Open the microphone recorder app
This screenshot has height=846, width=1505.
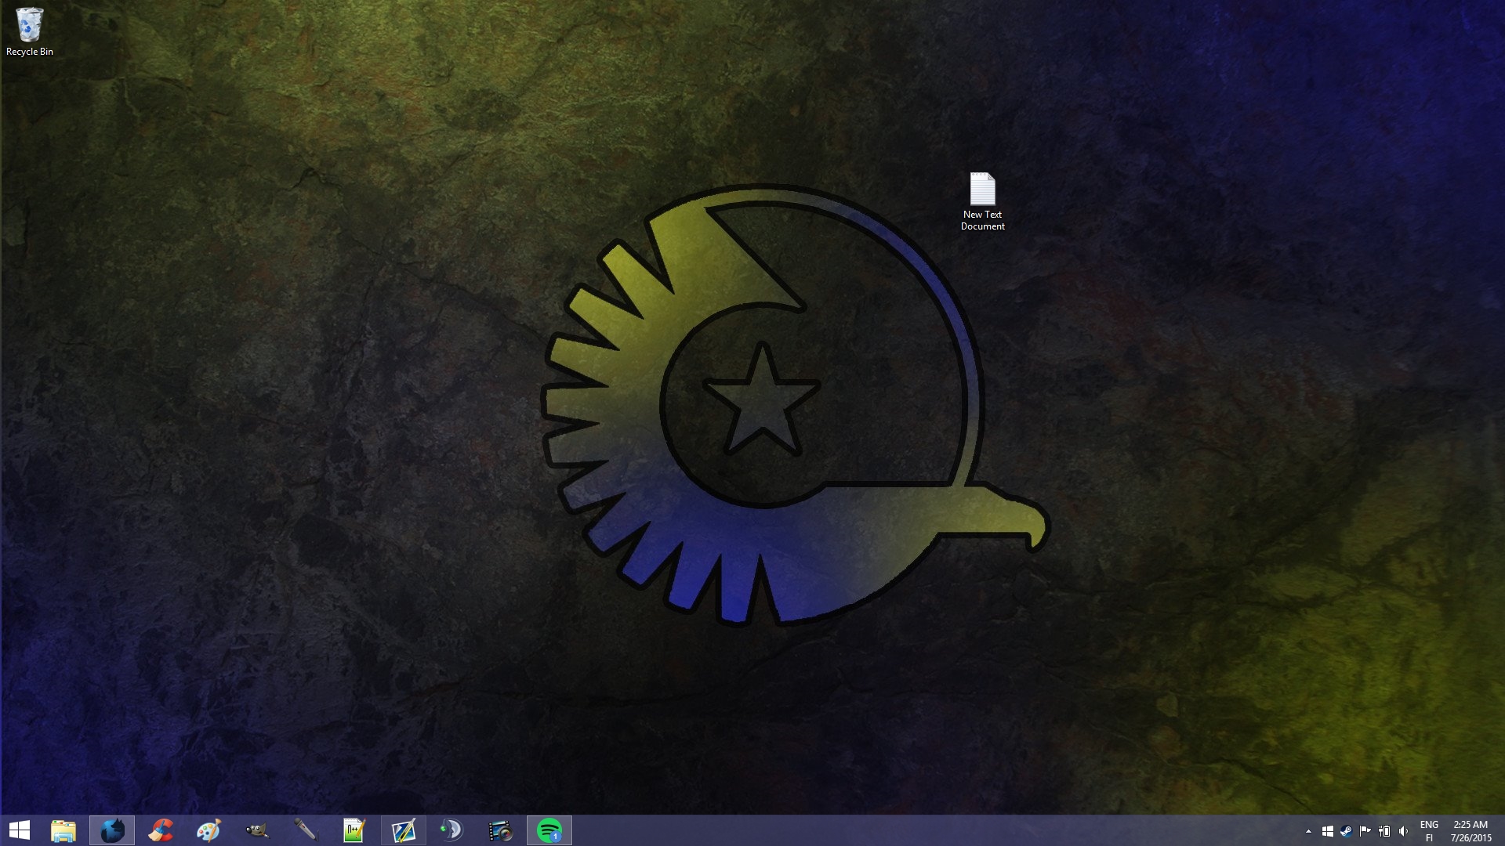(306, 830)
